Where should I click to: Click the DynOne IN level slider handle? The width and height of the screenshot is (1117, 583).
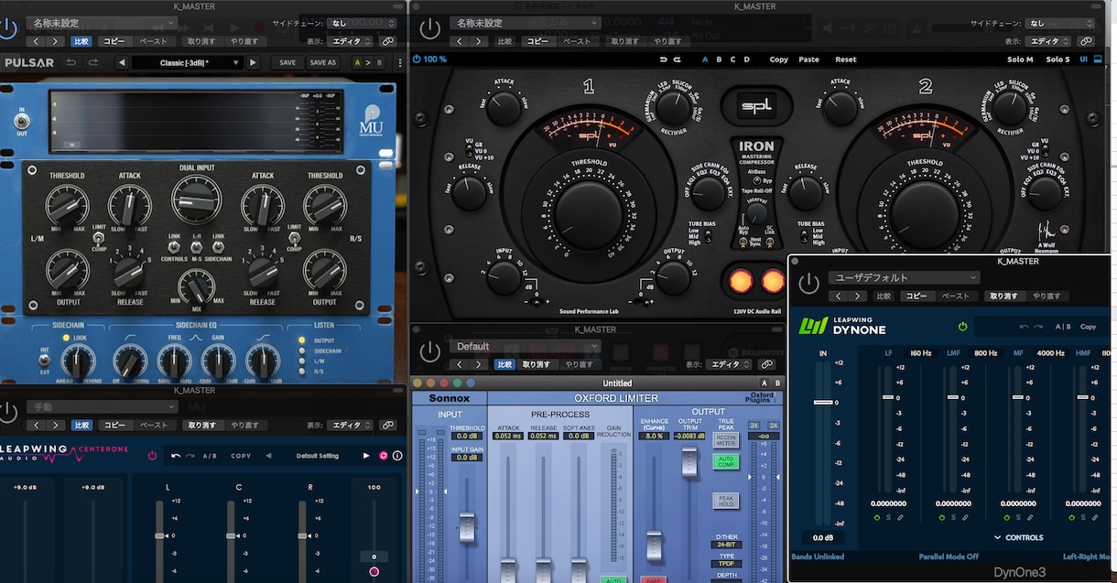(824, 402)
